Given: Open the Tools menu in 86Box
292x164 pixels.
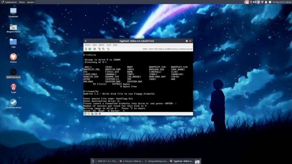Looking at the screenshot, I should tap(109, 45).
